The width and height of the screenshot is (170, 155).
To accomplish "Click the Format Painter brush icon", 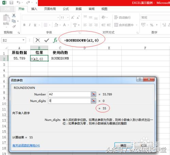I will tap(14, 26).
